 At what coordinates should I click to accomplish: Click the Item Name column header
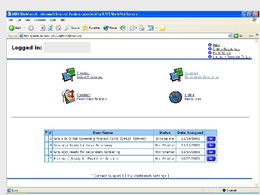(x=103, y=133)
